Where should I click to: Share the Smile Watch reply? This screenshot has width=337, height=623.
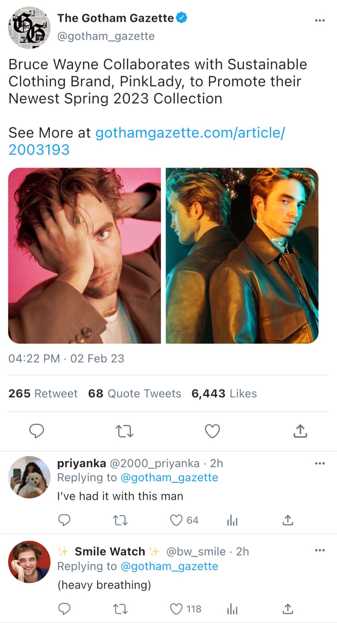click(288, 609)
